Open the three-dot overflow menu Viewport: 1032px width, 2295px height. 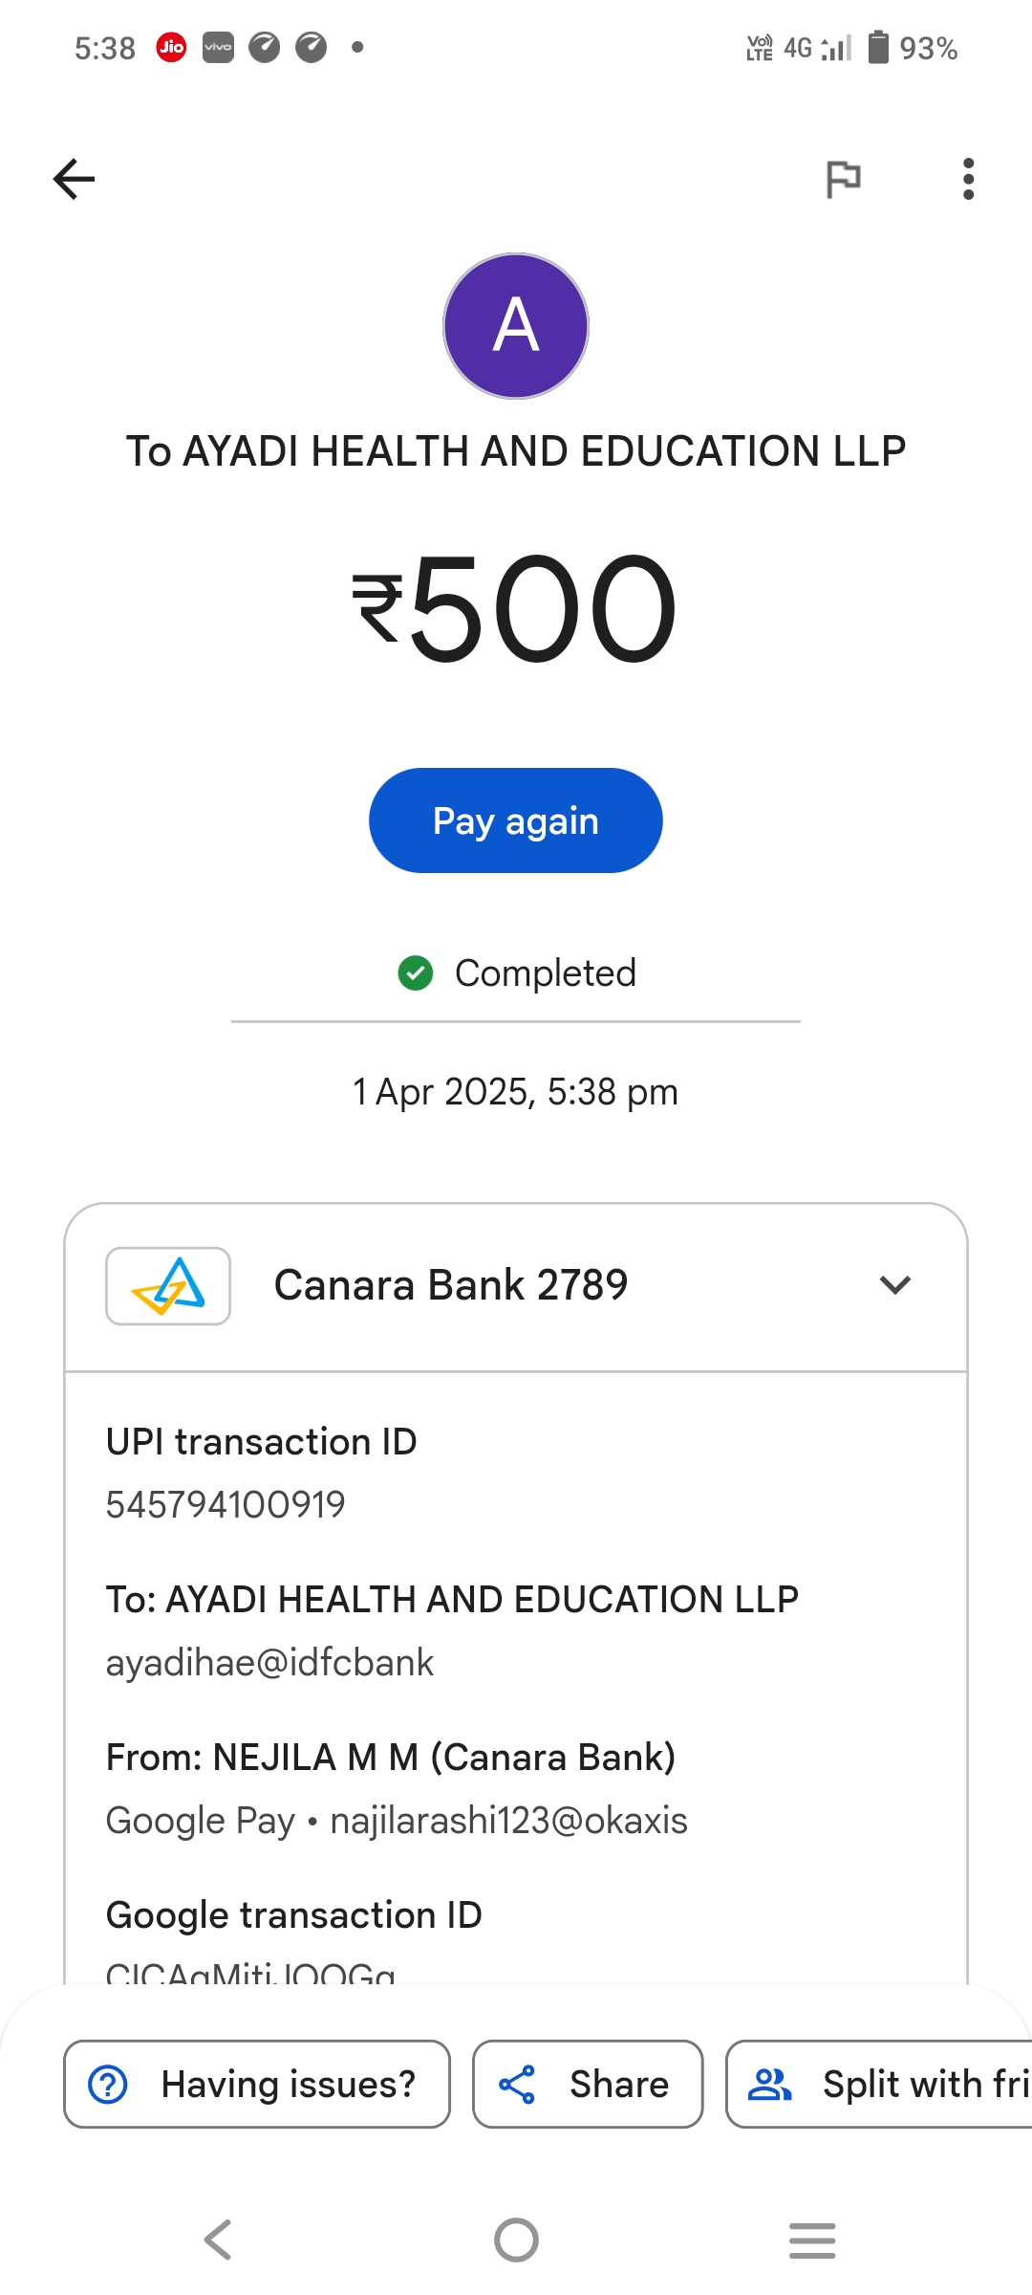tap(968, 179)
